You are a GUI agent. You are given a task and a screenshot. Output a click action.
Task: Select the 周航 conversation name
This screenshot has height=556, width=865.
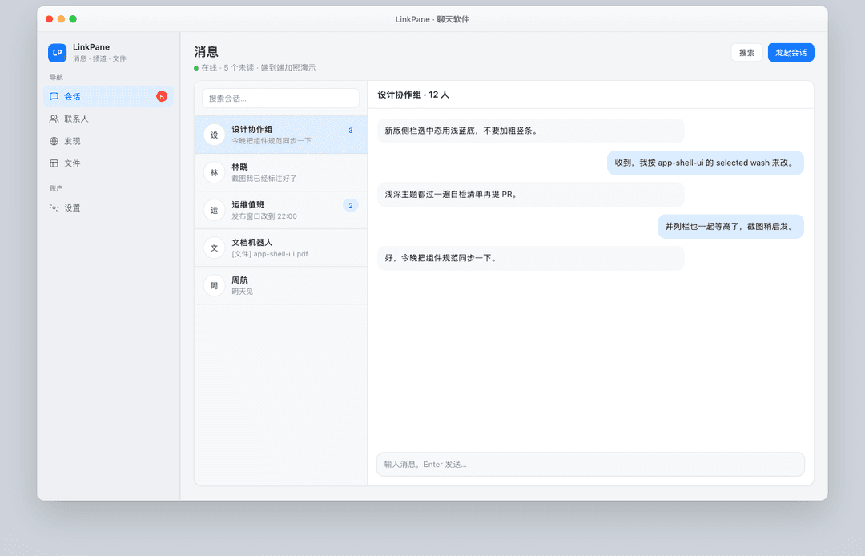click(x=240, y=280)
